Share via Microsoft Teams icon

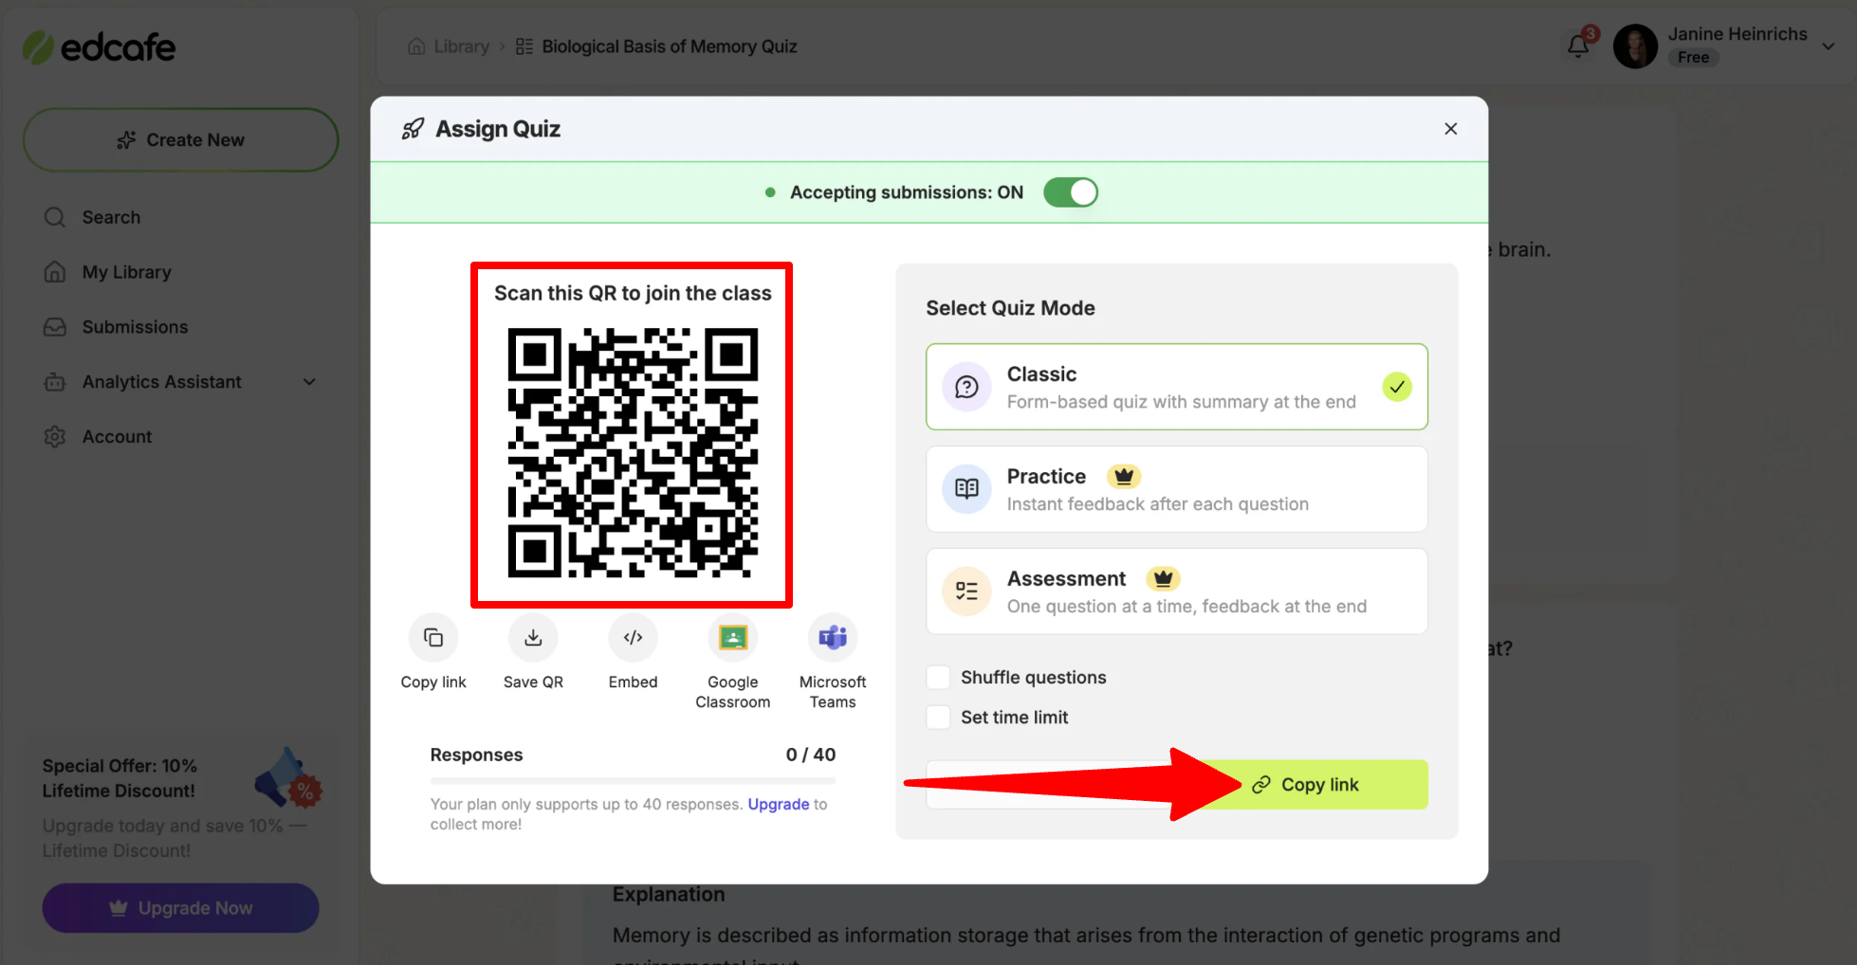point(833,638)
